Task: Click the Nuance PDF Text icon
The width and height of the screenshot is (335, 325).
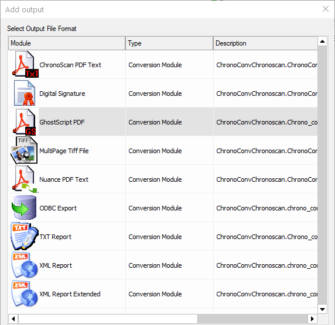Action: 25,179
